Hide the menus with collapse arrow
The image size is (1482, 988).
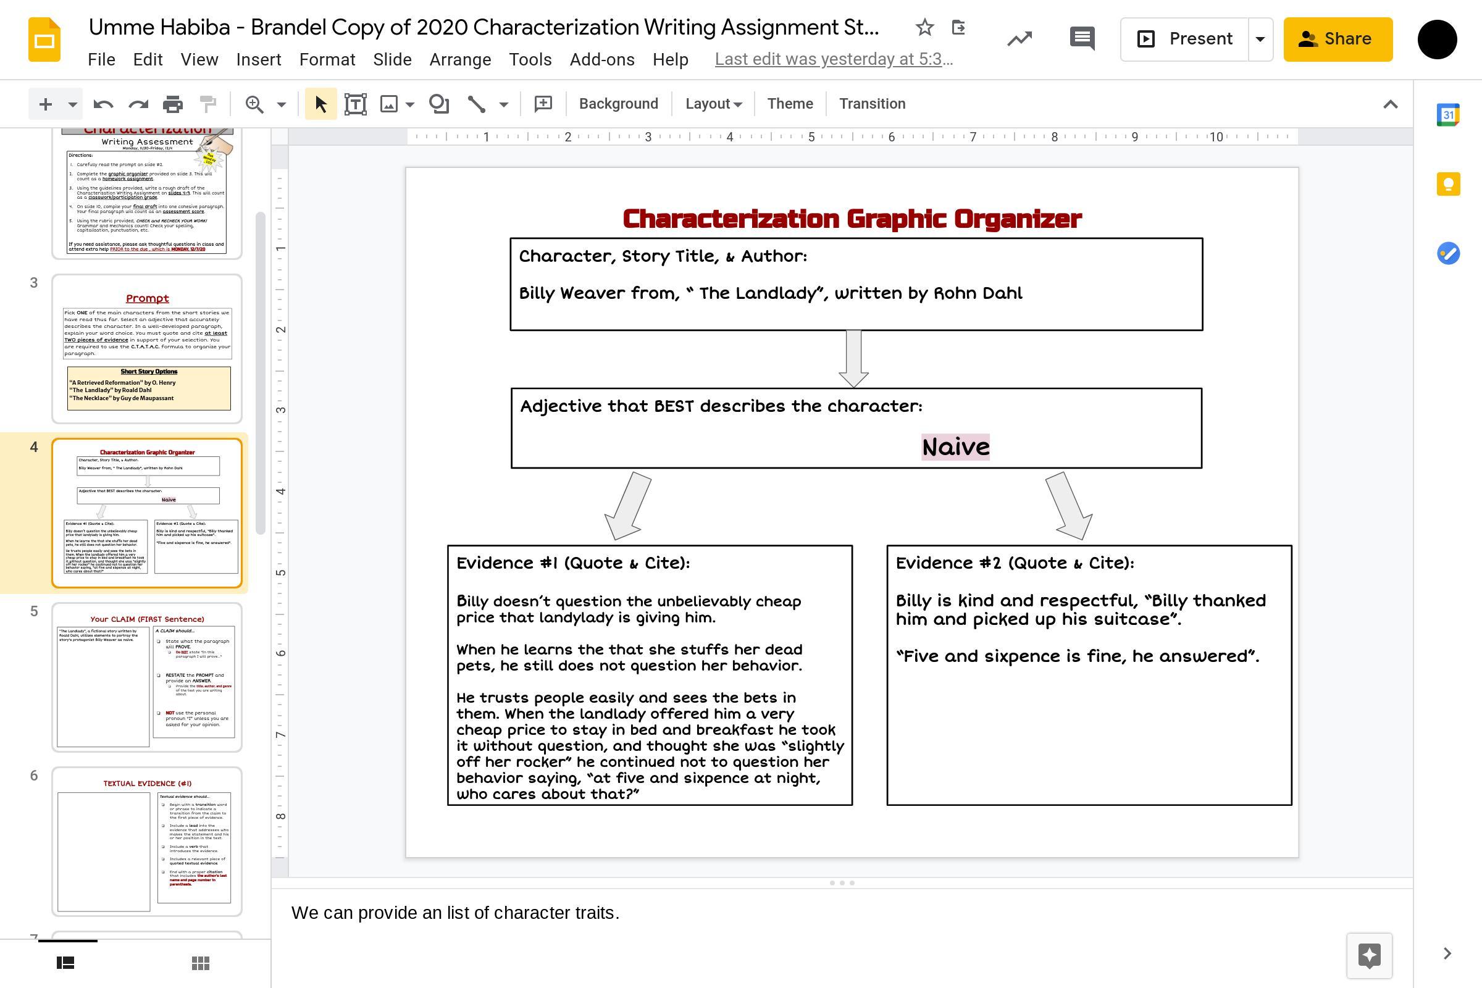pyautogui.click(x=1390, y=104)
